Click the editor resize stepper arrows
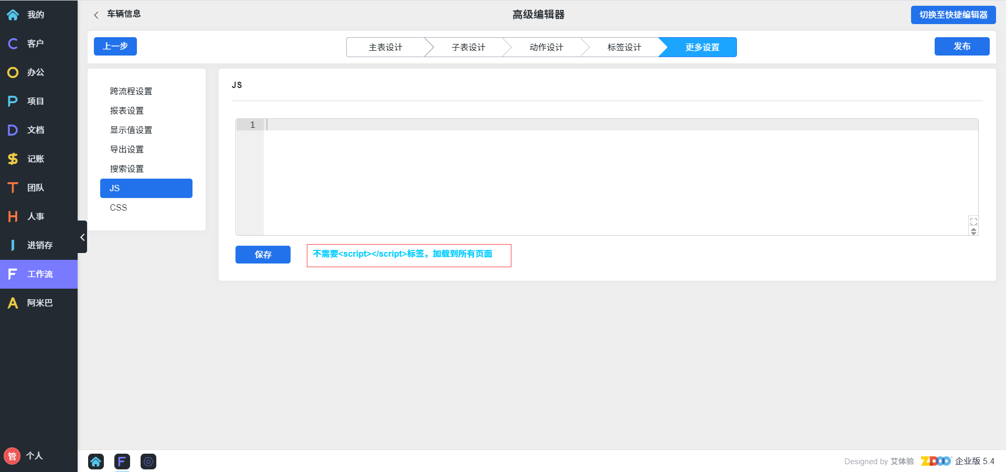The height and width of the screenshot is (472, 1006). click(x=973, y=232)
